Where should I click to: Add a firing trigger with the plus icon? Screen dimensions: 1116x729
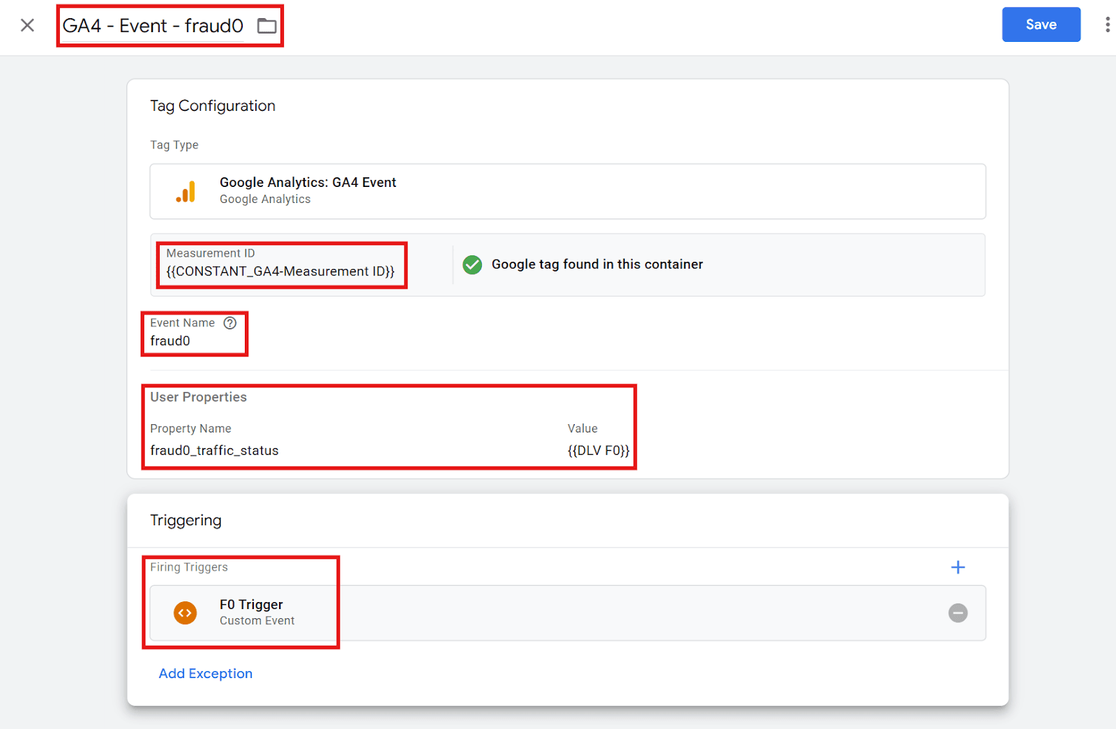tap(958, 567)
